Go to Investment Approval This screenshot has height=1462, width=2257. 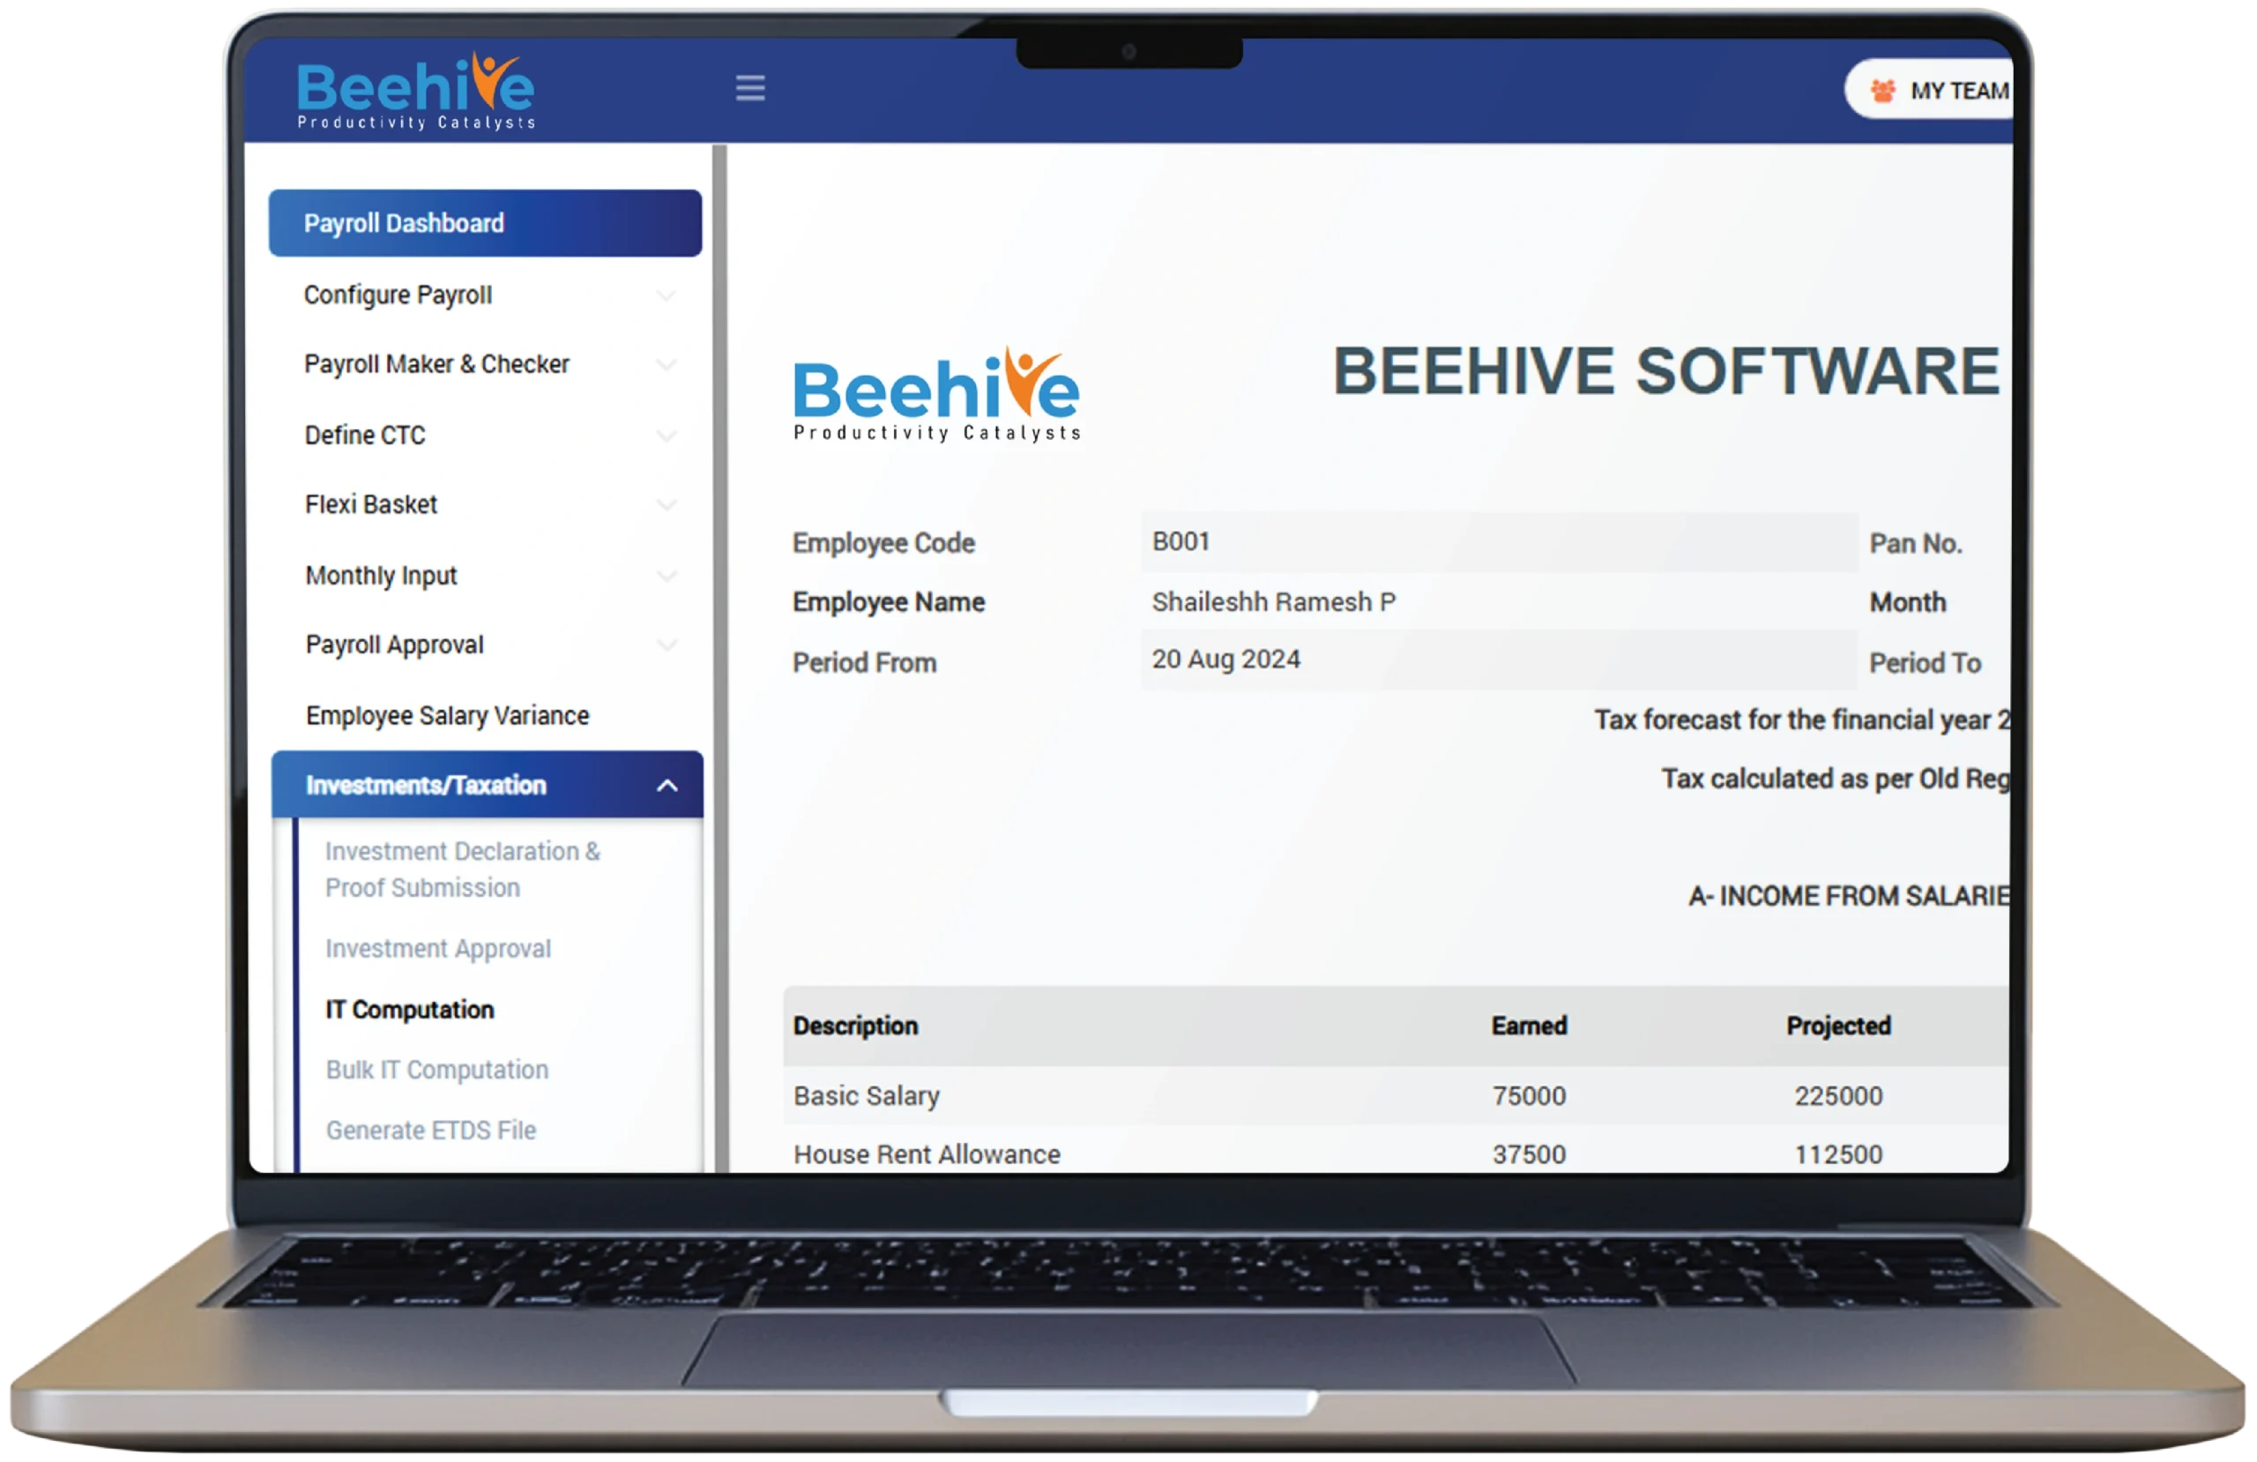tap(437, 949)
